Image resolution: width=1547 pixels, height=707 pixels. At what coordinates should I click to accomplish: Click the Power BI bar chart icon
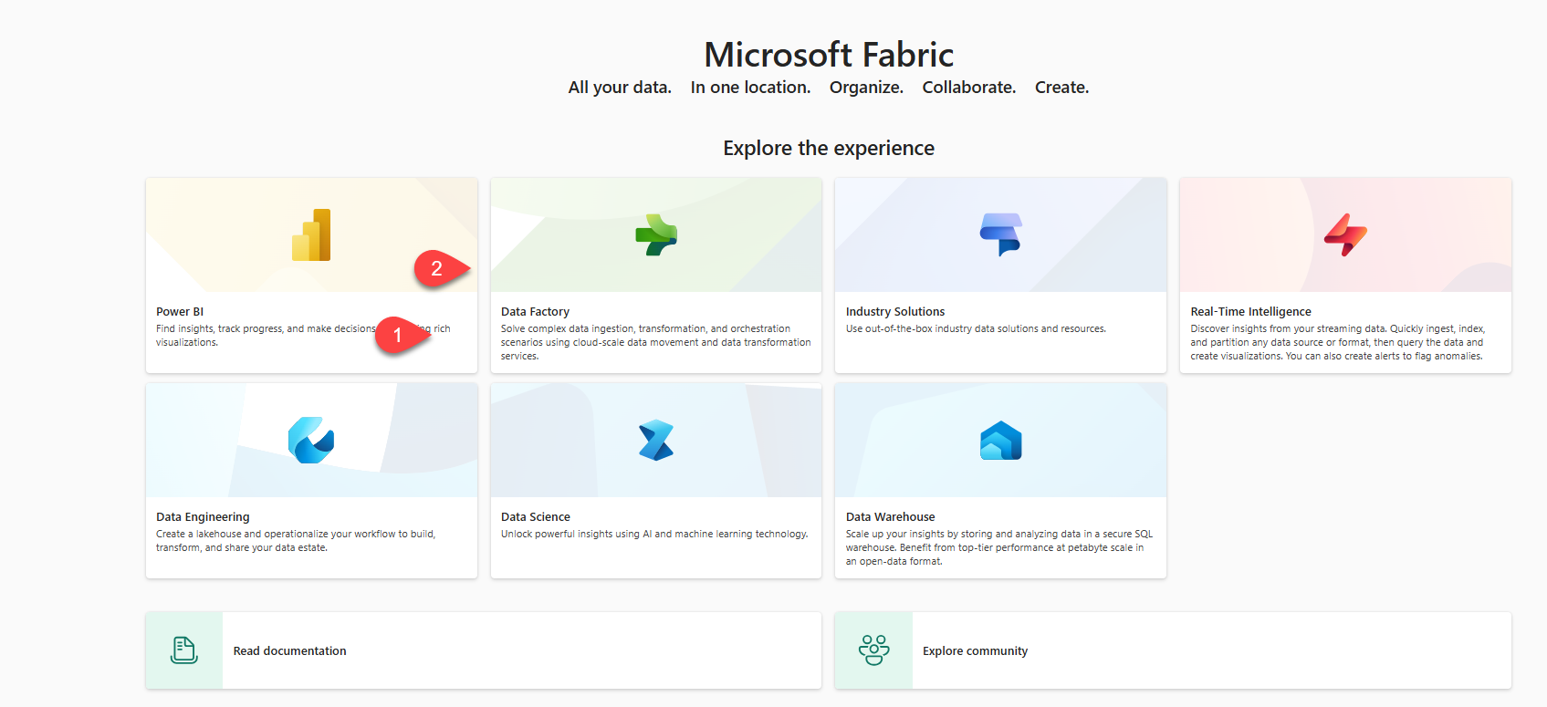[x=311, y=235]
